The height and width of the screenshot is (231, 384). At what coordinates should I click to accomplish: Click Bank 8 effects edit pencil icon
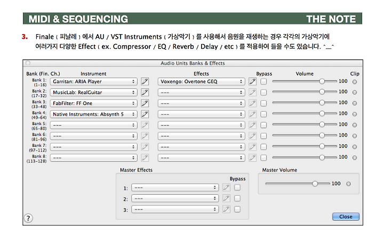coord(252,158)
